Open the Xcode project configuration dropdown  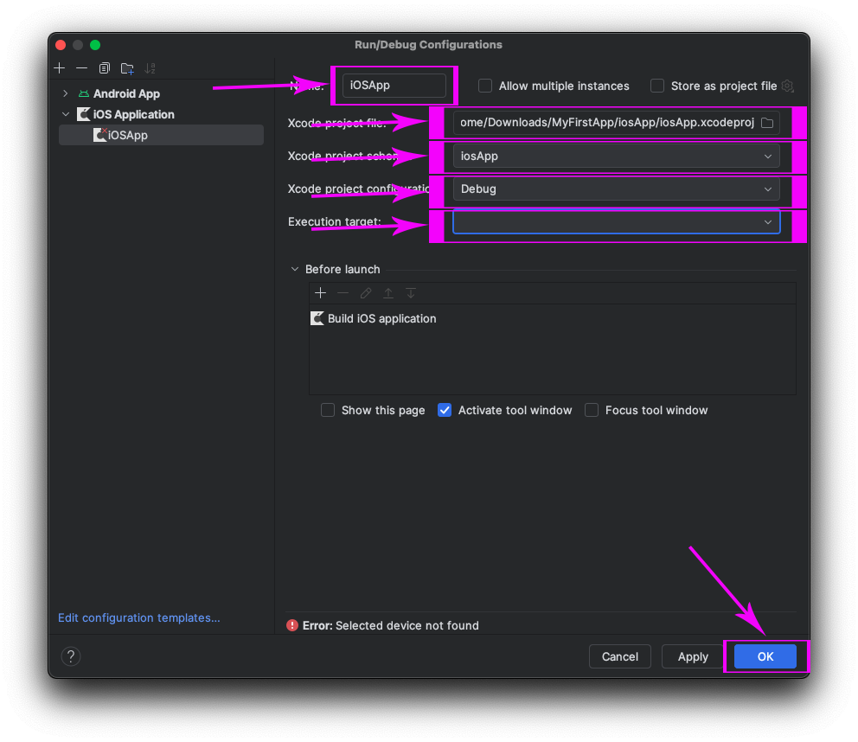coord(616,189)
